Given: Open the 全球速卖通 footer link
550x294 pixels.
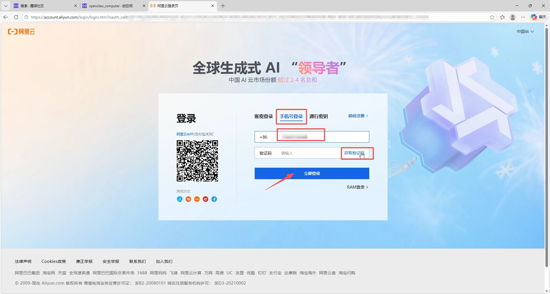Looking at the screenshot, I should (79, 273).
